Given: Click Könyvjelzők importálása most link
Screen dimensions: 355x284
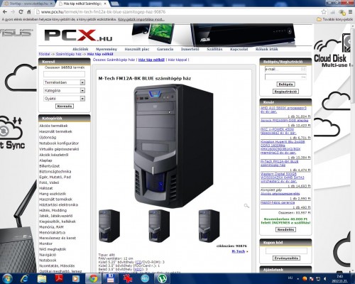Looking at the screenshot, I should pos(141,19).
